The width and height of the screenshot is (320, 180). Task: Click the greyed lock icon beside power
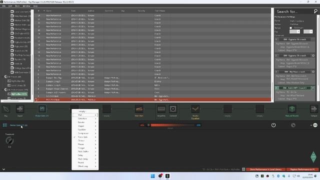(293, 125)
